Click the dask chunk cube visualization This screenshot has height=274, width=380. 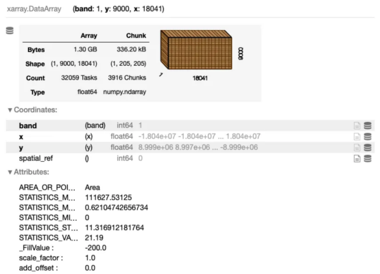[196, 50]
